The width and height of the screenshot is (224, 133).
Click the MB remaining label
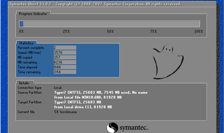[27, 62]
